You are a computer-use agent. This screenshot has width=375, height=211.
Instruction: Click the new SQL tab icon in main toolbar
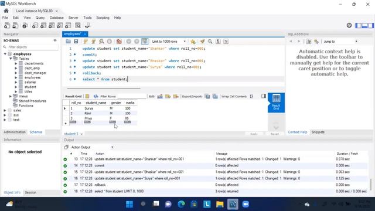point(7,25)
